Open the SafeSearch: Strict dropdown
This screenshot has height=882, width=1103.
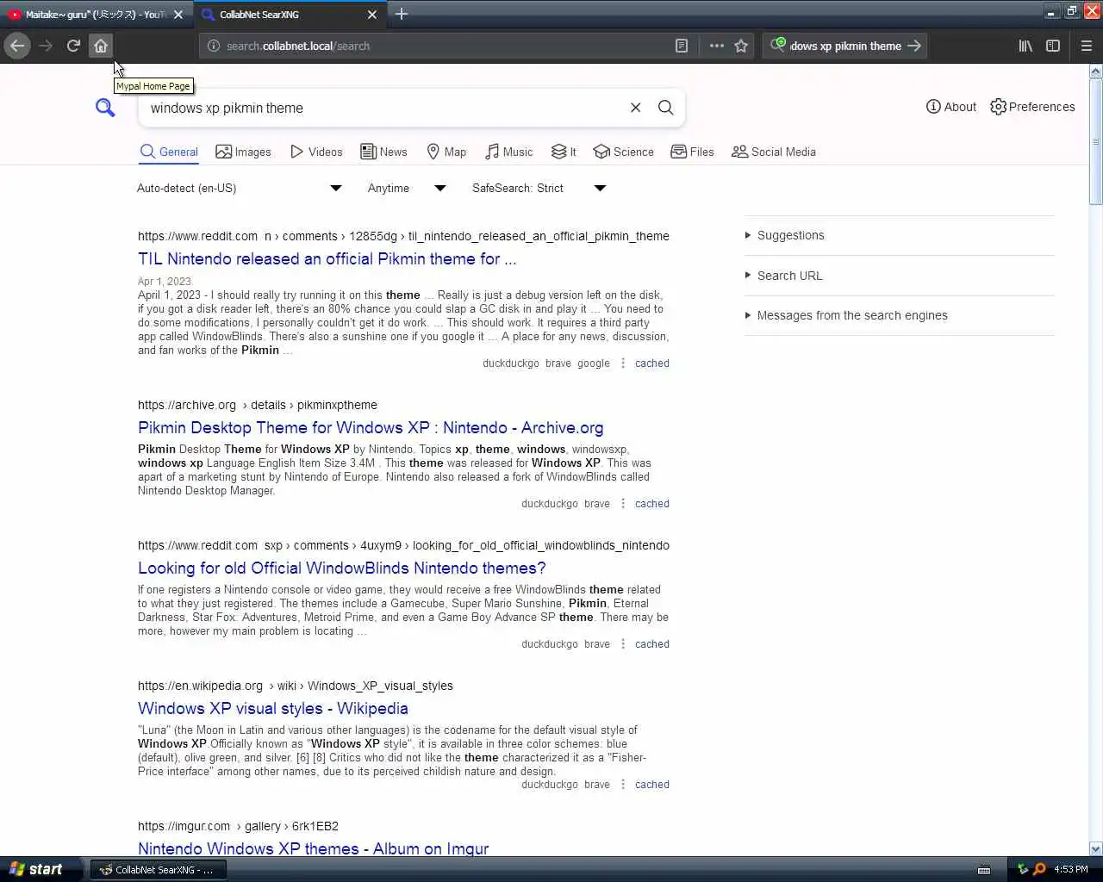pos(539,188)
